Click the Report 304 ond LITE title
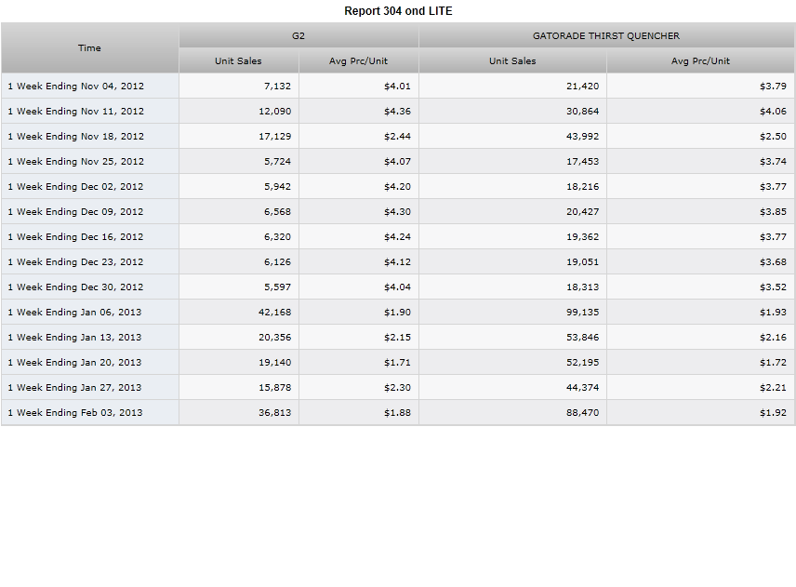796x587 pixels. (398, 11)
